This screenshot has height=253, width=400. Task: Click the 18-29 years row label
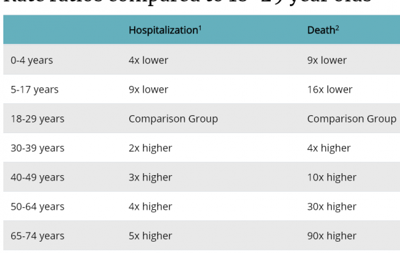37,119
